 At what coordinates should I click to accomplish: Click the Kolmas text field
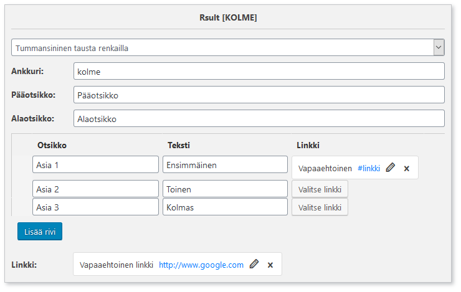tap(226, 207)
